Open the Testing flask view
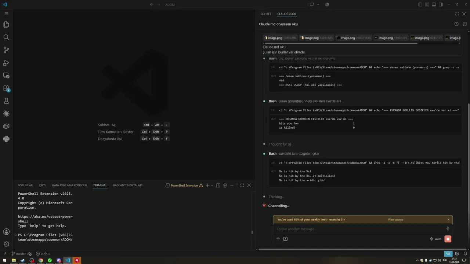This screenshot has width=470, height=264. (x=6, y=101)
